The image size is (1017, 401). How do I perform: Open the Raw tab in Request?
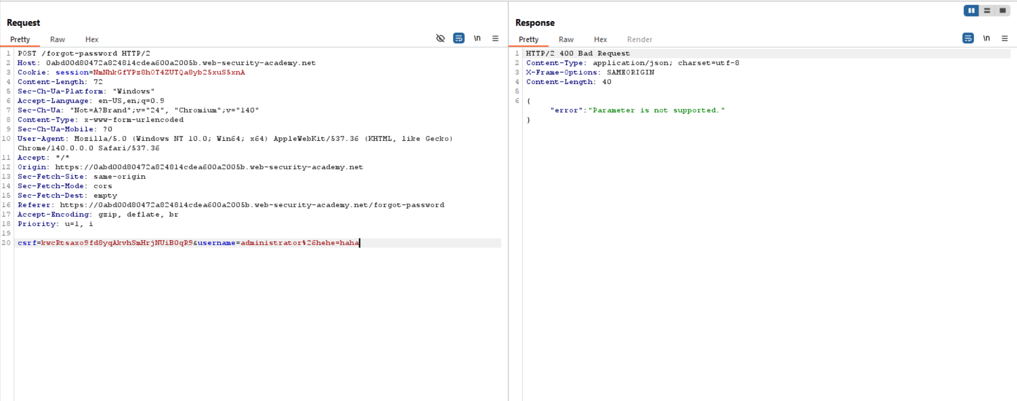click(x=57, y=40)
